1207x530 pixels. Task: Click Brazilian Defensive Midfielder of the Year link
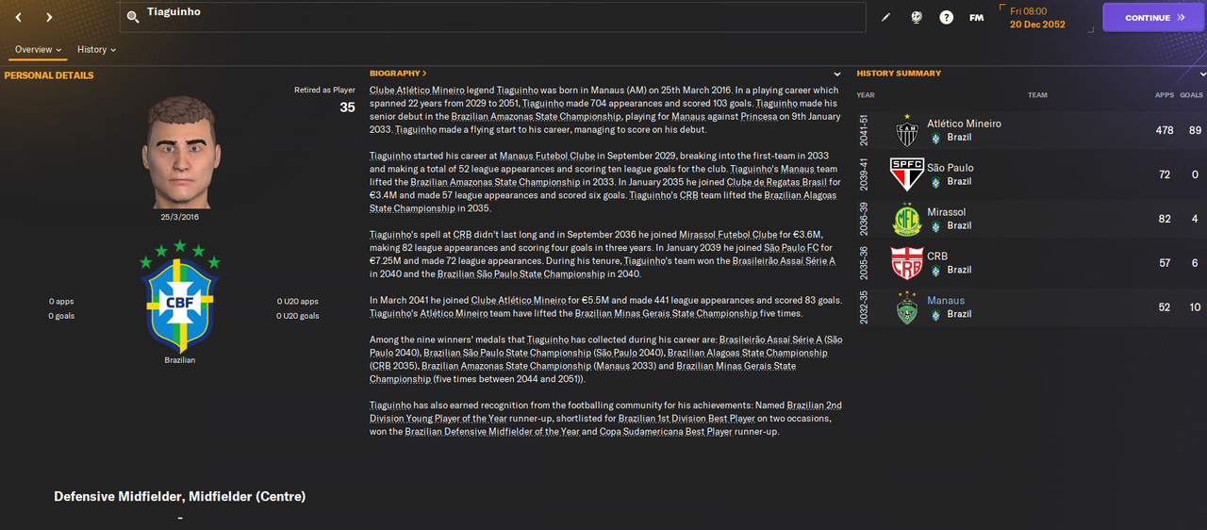(x=492, y=432)
